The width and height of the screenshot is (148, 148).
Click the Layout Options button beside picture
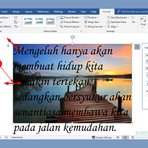pos(137,47)
